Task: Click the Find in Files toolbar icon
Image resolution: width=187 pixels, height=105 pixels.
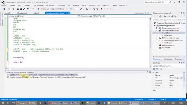Action: (x=81, y=9)
